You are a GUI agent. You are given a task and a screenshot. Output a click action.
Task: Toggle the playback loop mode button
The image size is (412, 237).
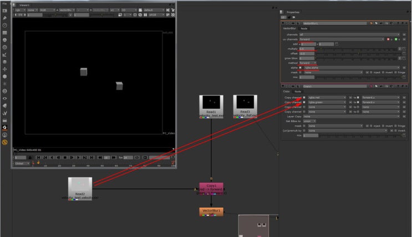coord(137,158)
